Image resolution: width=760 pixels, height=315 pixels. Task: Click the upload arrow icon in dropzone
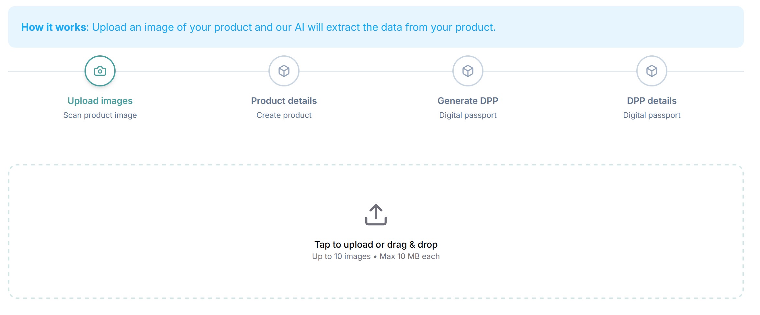(376, 214)
